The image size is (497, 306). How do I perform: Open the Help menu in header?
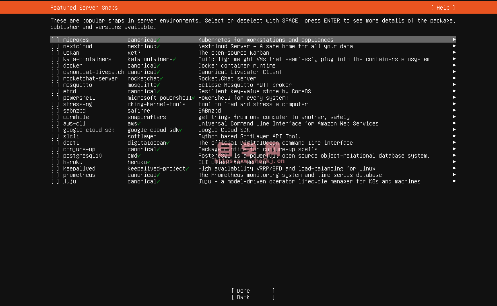tap(443, 8)
